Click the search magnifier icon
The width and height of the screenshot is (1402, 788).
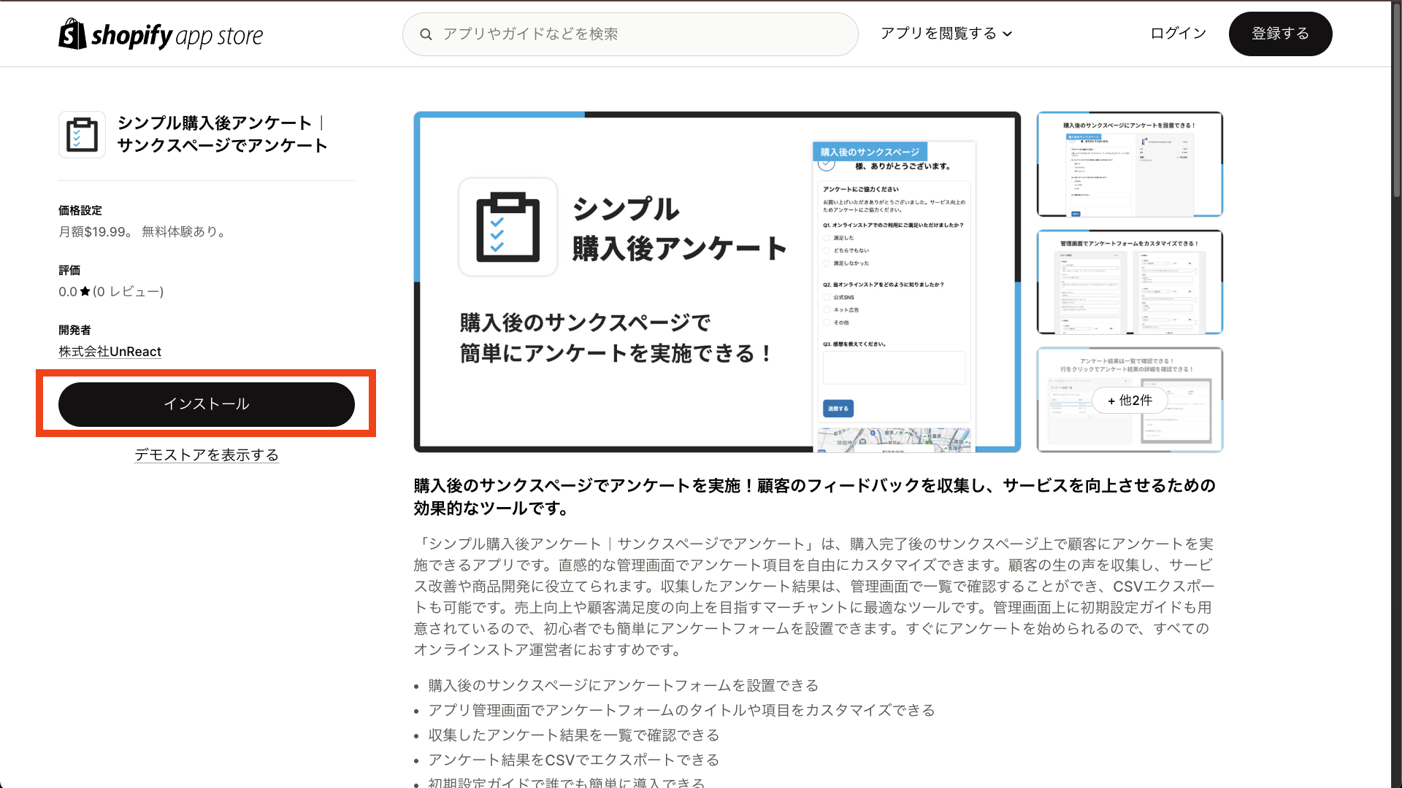pyautogui.click(x=426, y=34)
